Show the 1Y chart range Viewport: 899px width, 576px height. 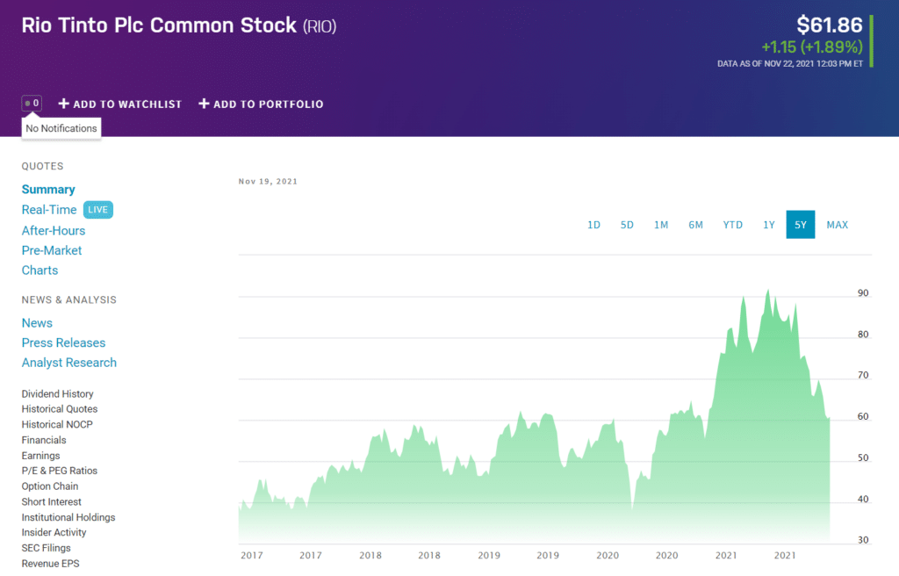pyautogui.click(x=769, y=225)
